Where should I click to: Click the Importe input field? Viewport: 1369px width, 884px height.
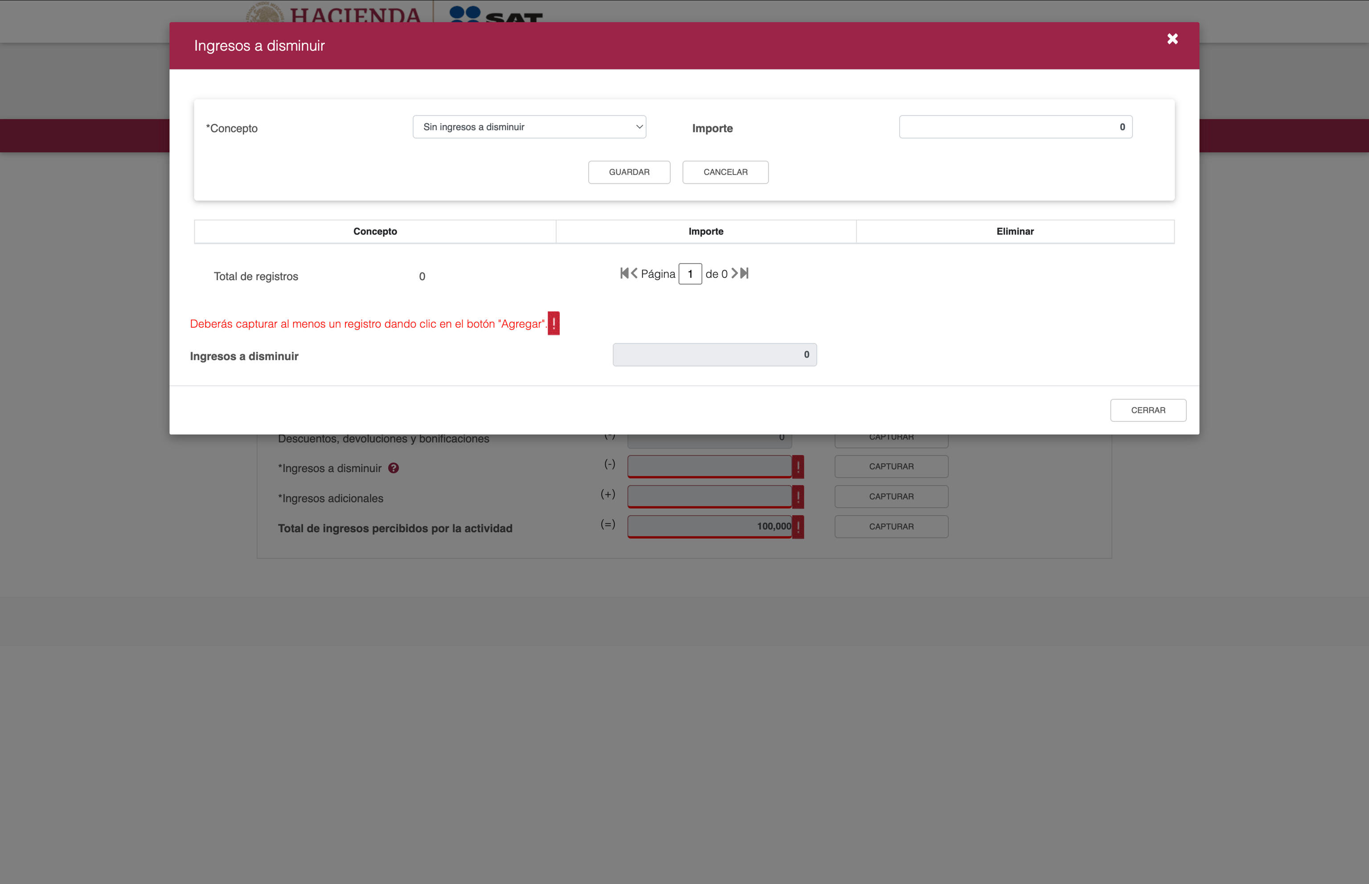click(x=1015, y=127)
